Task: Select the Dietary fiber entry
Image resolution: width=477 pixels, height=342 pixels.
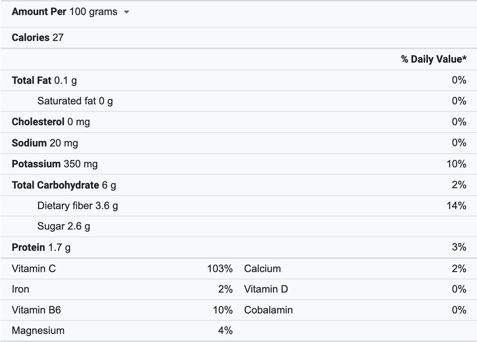Action: coord(78,205)
